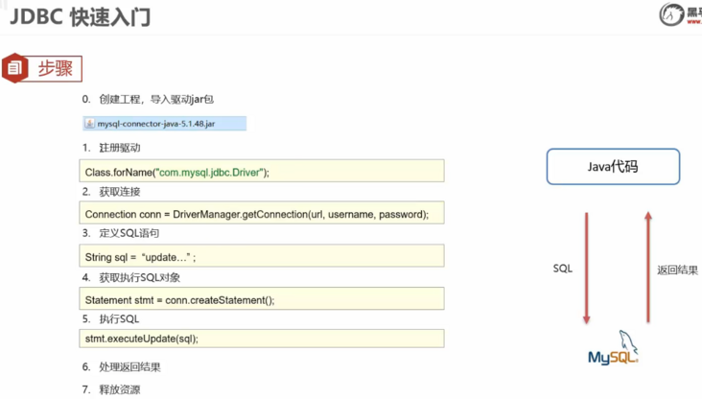Click the red upward 返回结果 arrow
Screen dimensions: 702x399
648,269
